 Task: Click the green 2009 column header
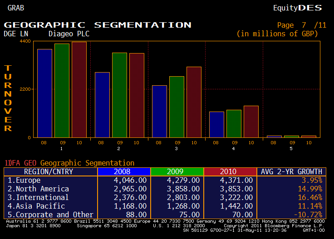click(177, 172)
